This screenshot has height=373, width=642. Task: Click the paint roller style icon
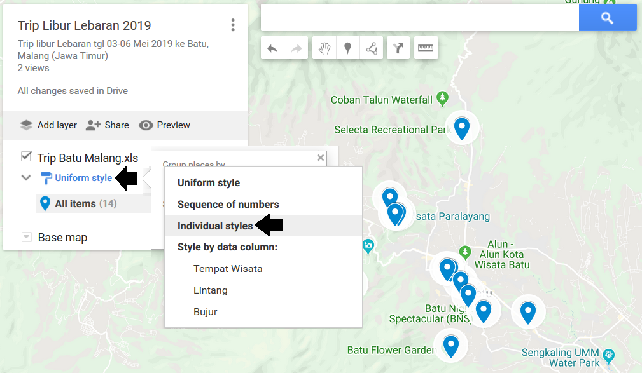[x=46, y=178]
